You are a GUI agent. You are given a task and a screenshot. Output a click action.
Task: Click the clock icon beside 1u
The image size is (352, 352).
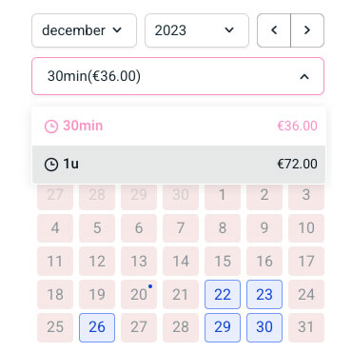tap(51, 165)
